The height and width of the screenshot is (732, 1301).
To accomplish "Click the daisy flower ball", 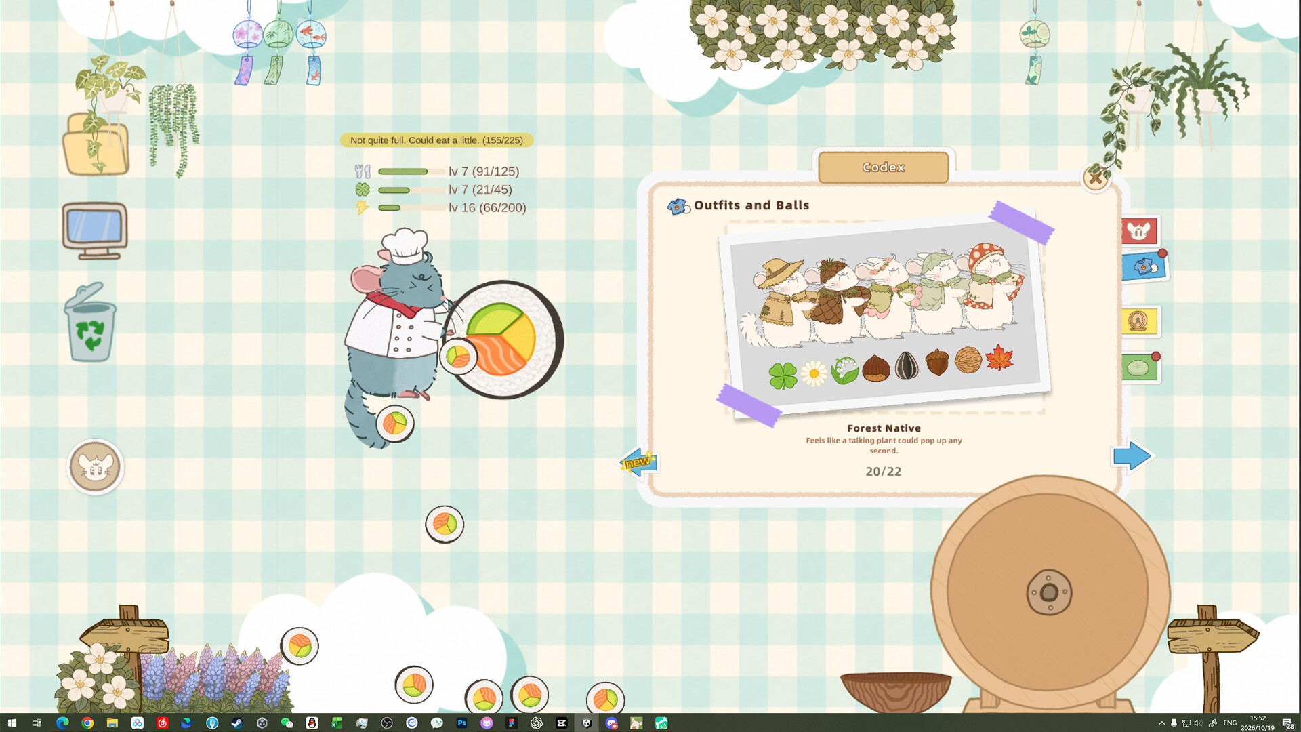I will tap(814, 373).
